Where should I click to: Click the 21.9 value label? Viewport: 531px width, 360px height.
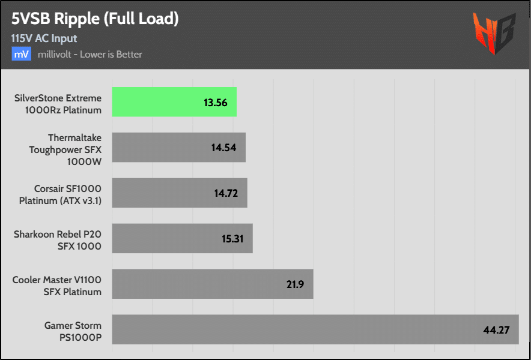295,284
